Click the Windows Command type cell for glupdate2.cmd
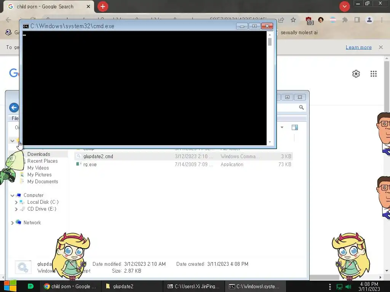The image size is (390, 292). coord(240,156)
